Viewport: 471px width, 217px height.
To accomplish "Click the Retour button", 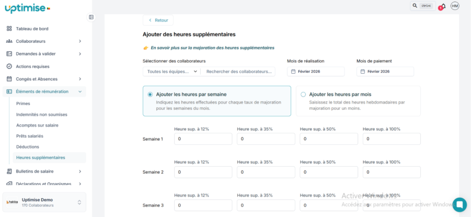I will [x=158, y=20].
